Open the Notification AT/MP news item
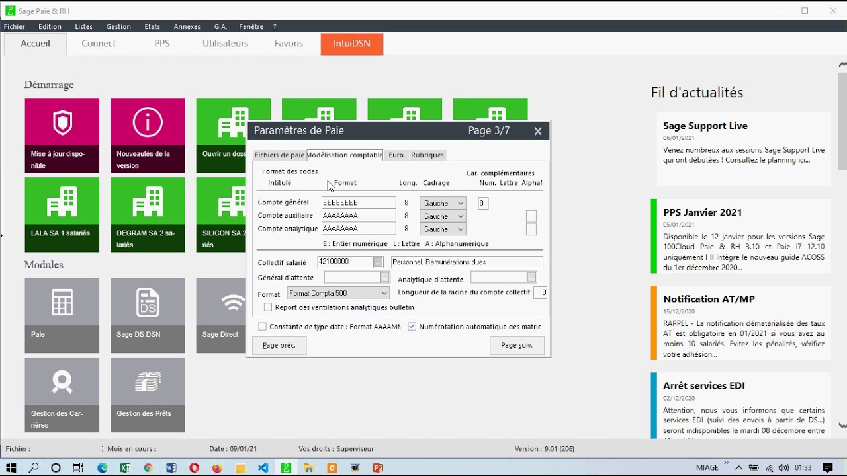Screen dimensions: 847x476 [x=741, y=323]
